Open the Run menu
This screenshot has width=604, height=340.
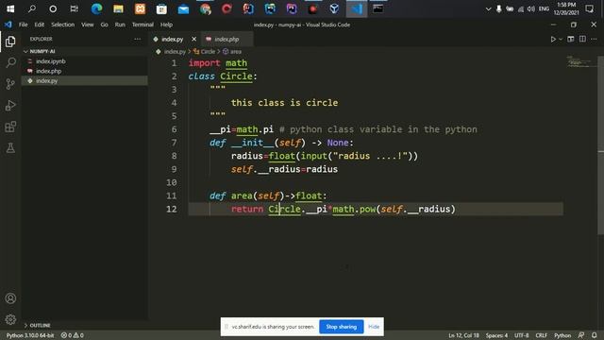point(120,25)
